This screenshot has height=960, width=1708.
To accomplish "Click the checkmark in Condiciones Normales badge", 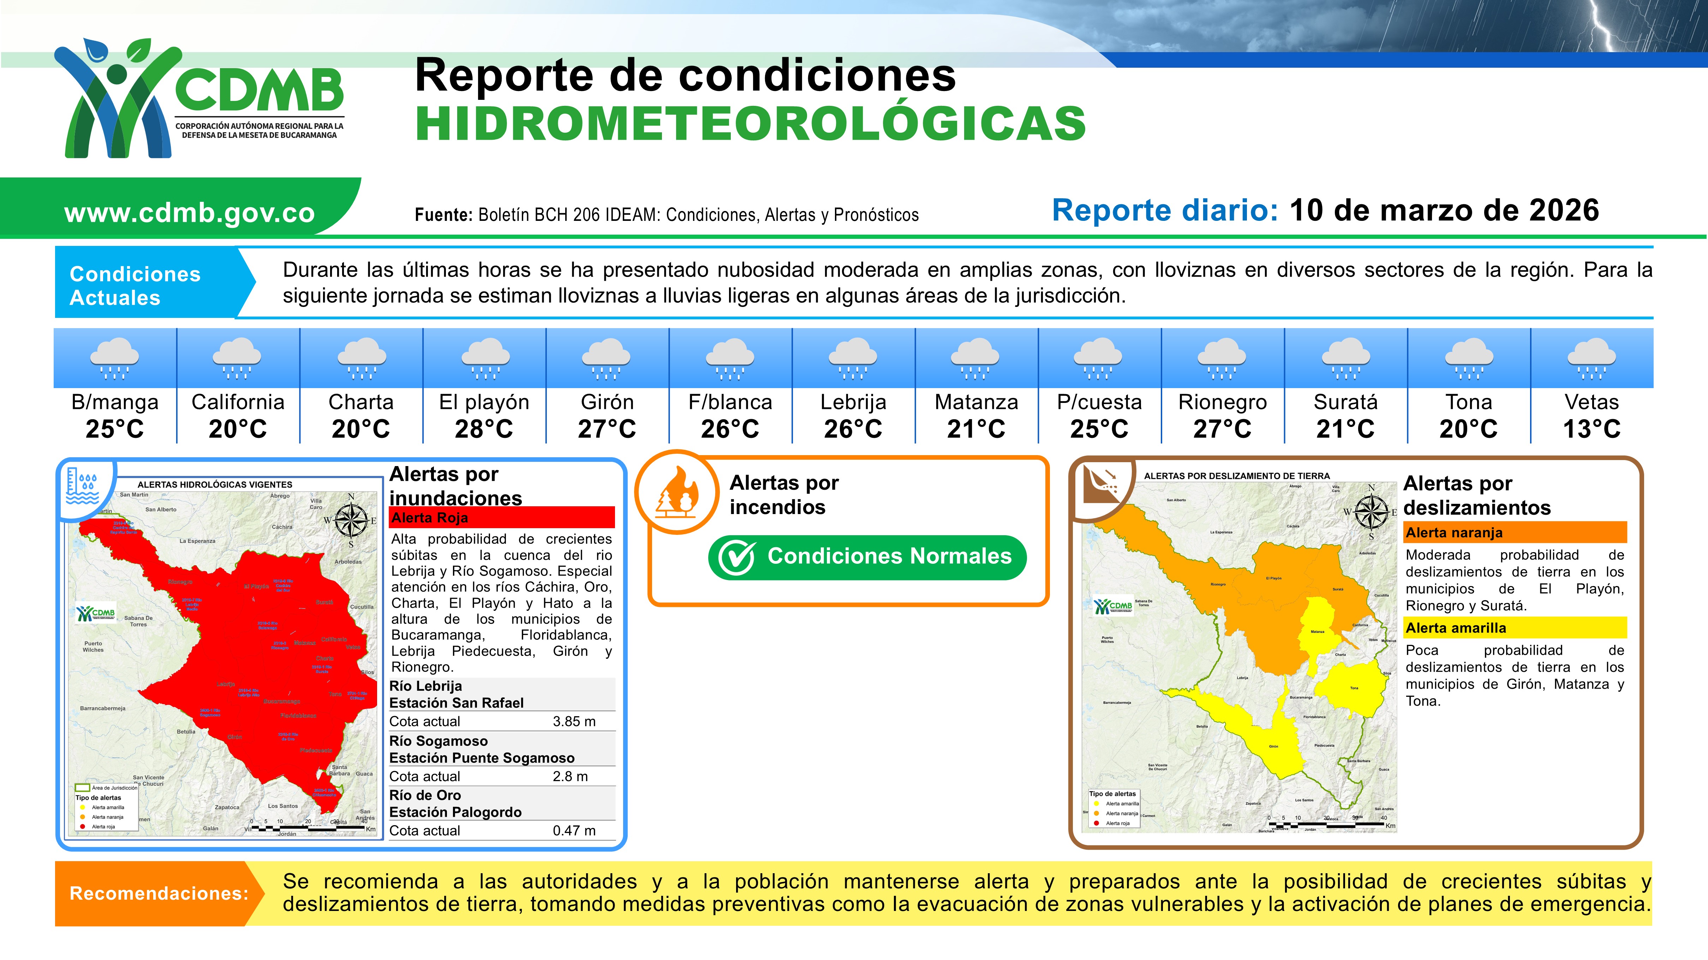I will (737, 557).
